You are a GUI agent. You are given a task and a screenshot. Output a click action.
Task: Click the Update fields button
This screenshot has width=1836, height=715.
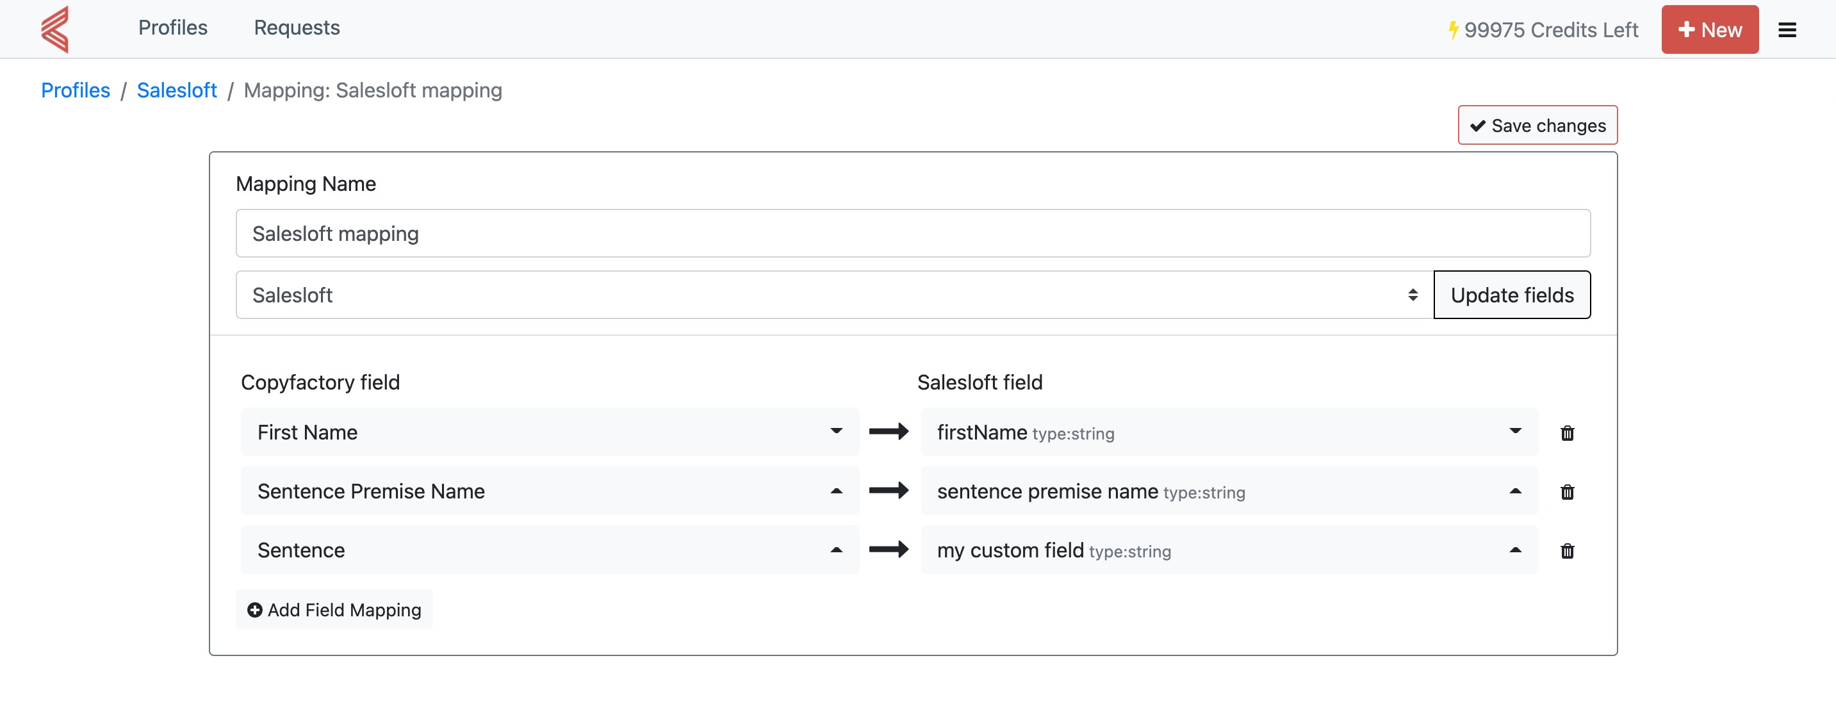(1512, 295)
